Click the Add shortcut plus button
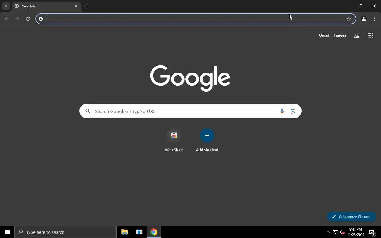Image resolution: width=381 pixels, height=238 pixels. click(207, 135)
